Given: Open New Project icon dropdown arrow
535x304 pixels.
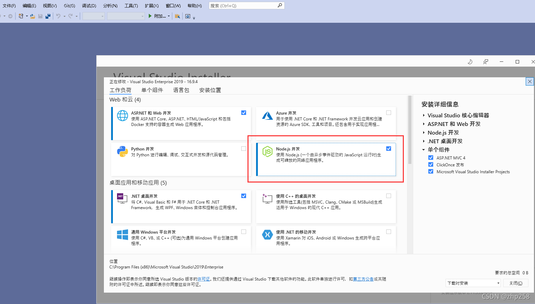Looking at the screenshot, I should coord(27,16).
